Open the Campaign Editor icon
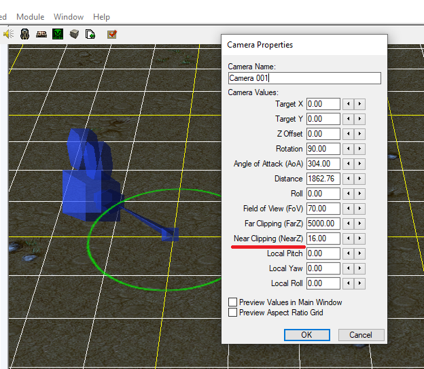 [x=41, y=34]
